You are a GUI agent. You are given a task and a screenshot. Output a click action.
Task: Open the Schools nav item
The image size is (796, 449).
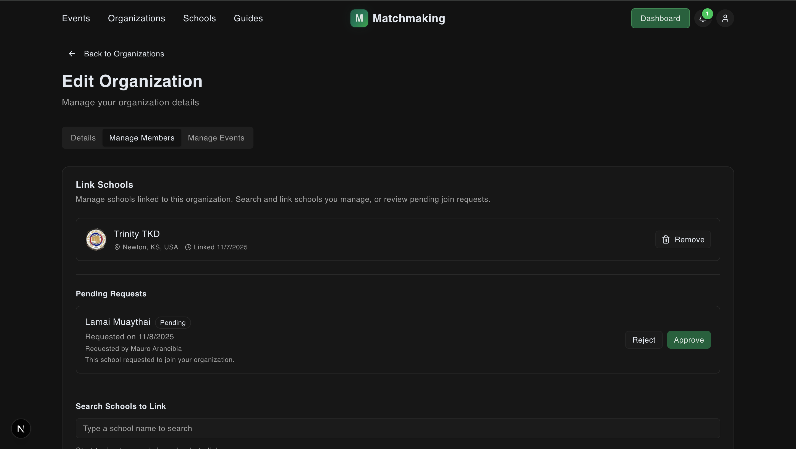[x=200, y=18]
